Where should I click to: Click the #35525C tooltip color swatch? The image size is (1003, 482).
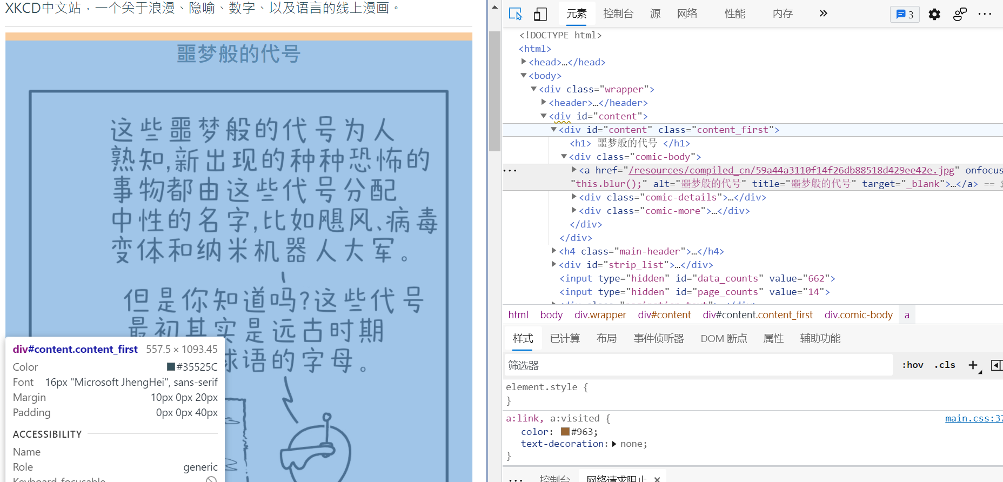click(x=171, y=367)
